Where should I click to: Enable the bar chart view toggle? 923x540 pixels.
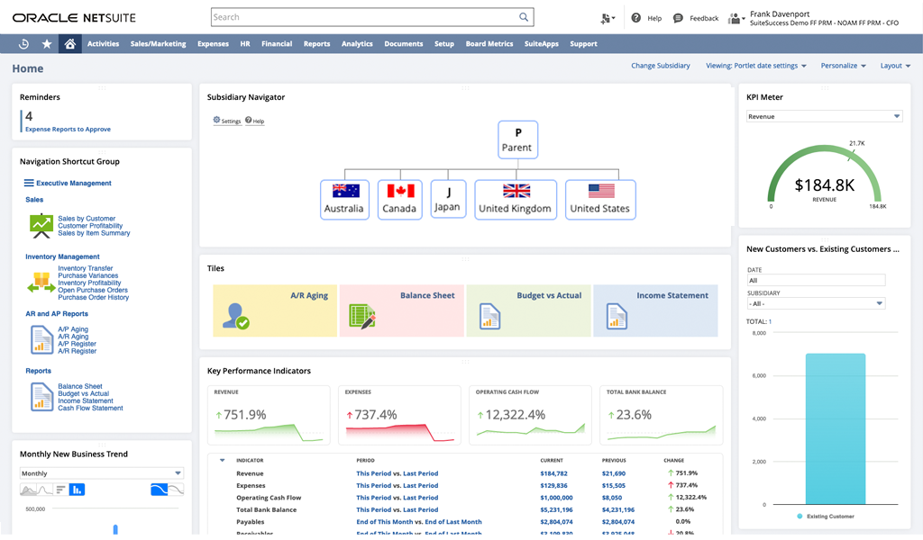pos(77,490)
